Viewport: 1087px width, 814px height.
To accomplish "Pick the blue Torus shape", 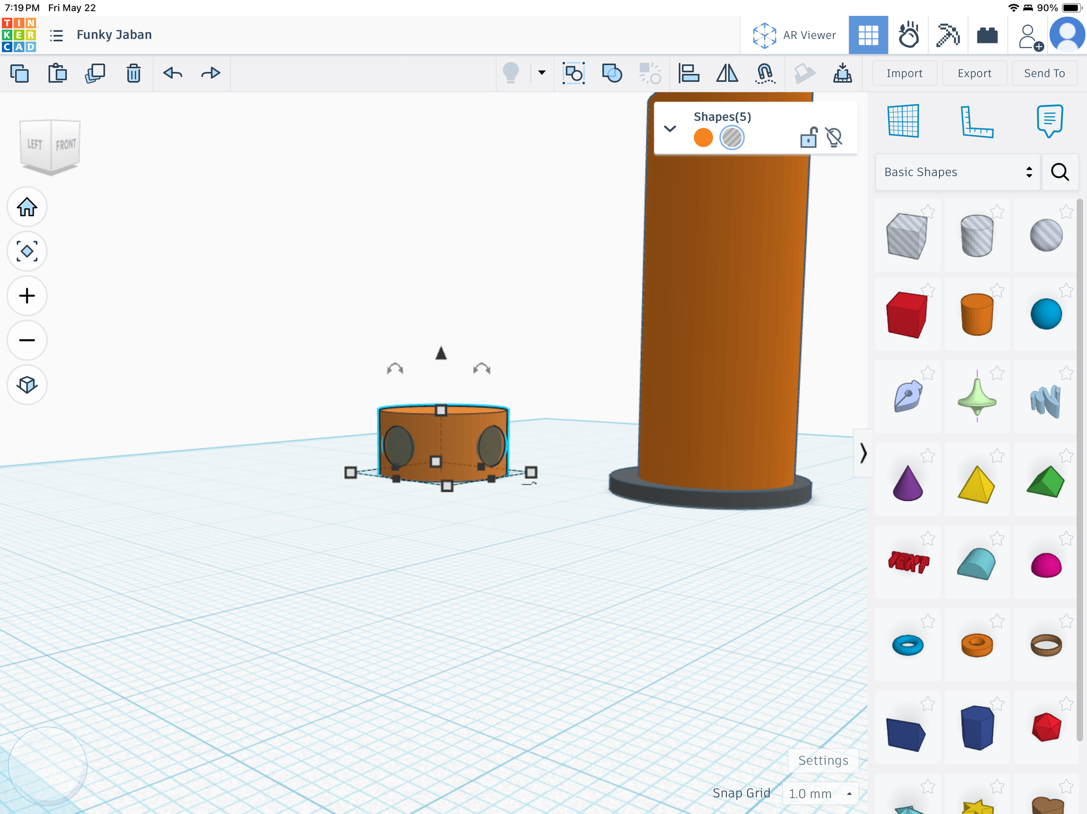I will 908,645.
